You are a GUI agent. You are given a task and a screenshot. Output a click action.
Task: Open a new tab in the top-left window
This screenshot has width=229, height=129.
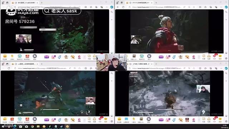coord(42,3)
